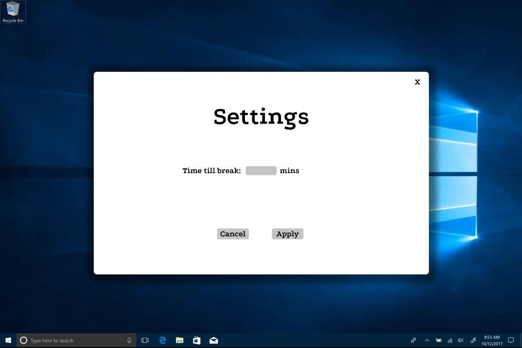Open File Explorer from the taskbar
This screenshot has height=348, width=522.
[180, 341]
